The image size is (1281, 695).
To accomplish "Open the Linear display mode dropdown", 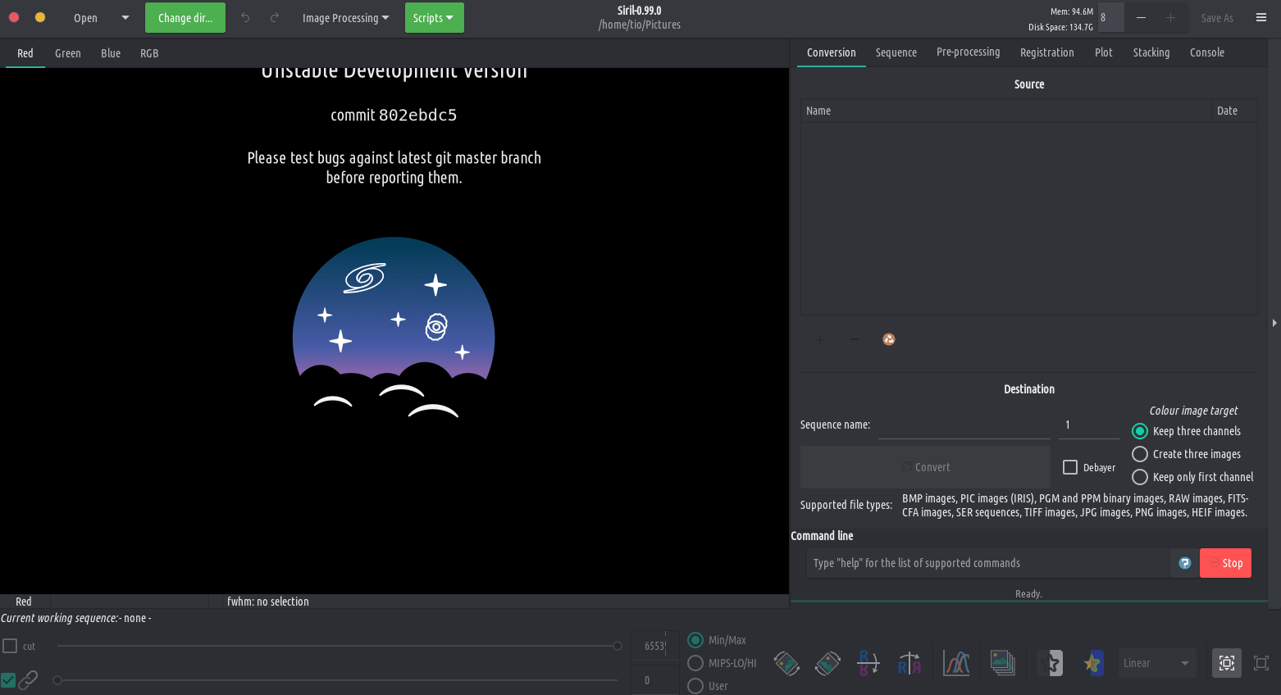I will [1156, 663].
